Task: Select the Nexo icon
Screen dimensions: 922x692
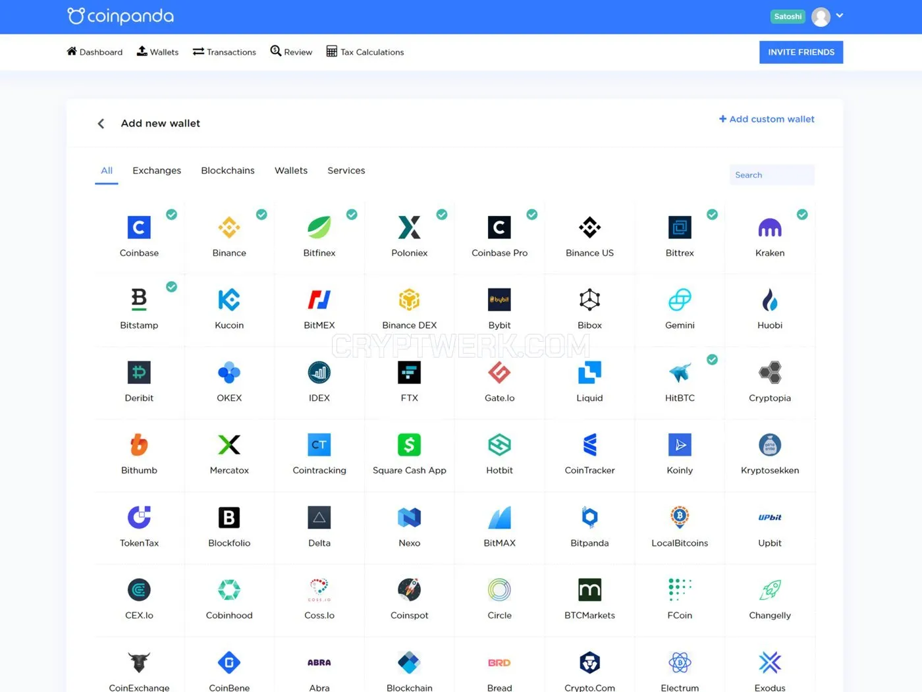Action: point(410,518)
